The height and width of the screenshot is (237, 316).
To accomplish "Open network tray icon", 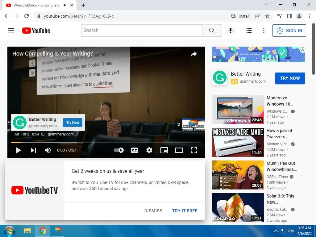I will (x=284, y=231).
